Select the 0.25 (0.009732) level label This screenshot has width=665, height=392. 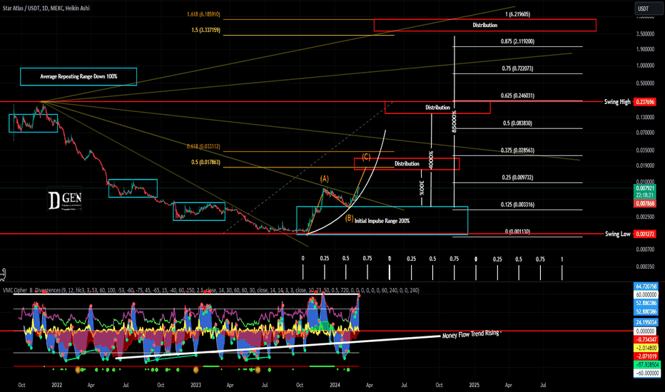(517, 177)
